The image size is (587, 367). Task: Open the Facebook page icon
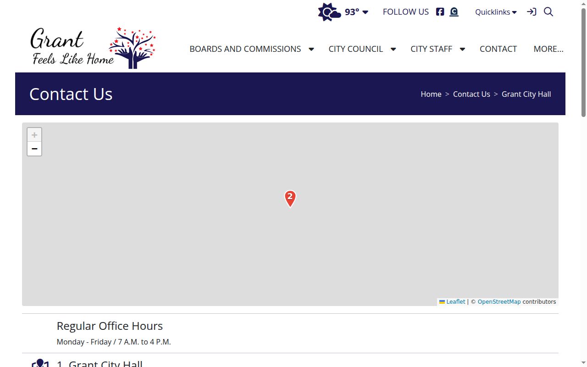click(x=440, y=12)
